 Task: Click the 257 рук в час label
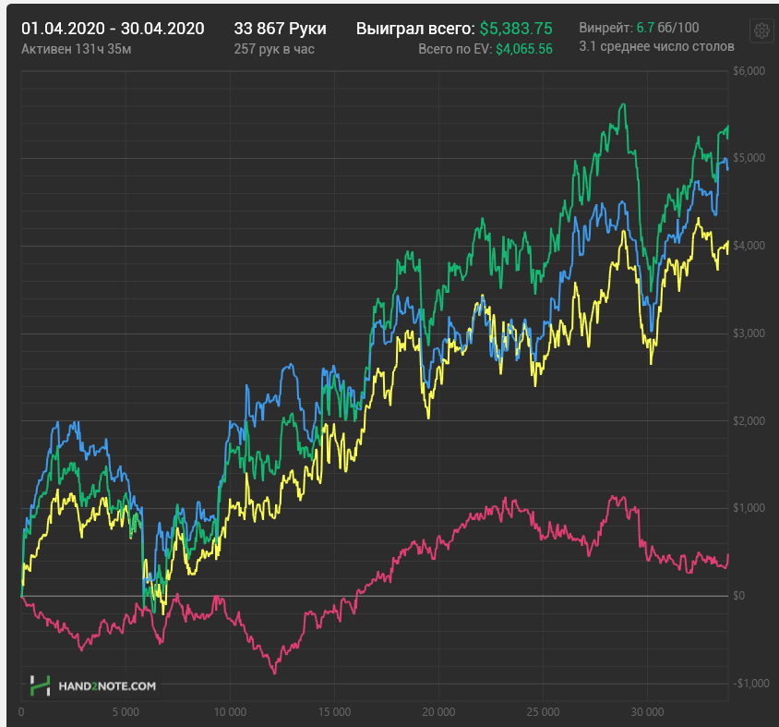(x=274, y=49)
